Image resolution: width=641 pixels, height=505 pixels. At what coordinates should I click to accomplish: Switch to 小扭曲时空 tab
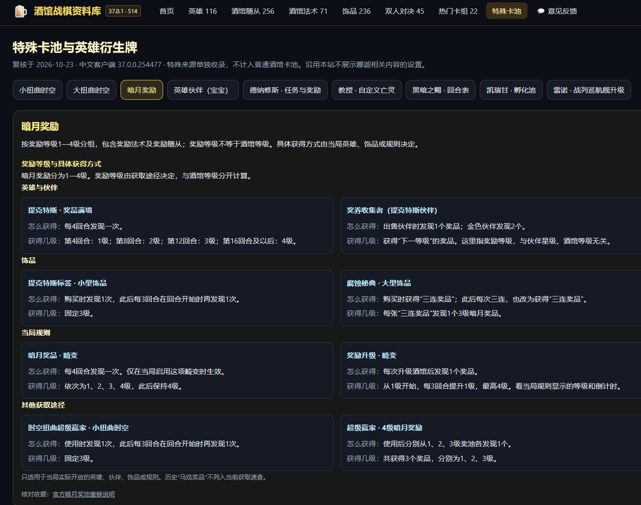37,90
